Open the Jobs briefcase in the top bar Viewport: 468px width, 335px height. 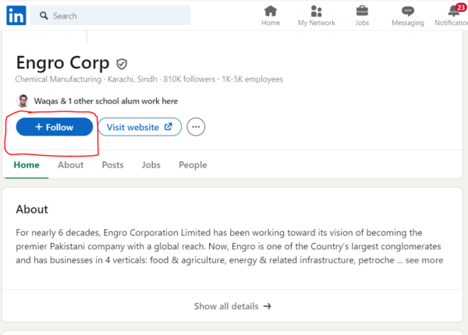[x=362, y=16]
